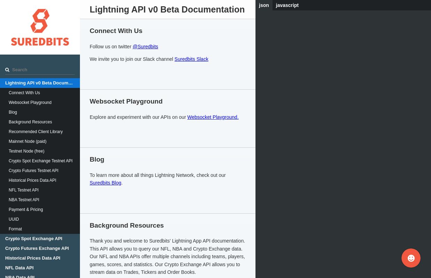Visit the Suredbits Blog link

[x=105, y=183]
